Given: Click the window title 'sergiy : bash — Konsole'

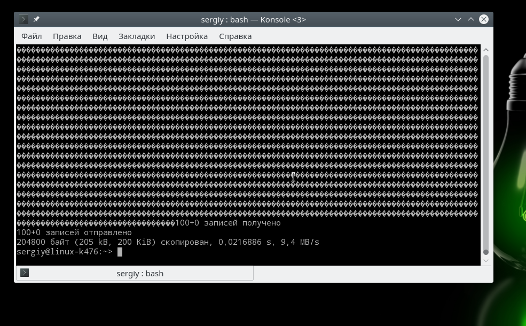Looking at the screenshot, I should pos(253,19).
